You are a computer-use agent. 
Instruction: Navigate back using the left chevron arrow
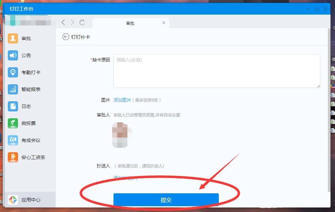click(x=63, y=22)
